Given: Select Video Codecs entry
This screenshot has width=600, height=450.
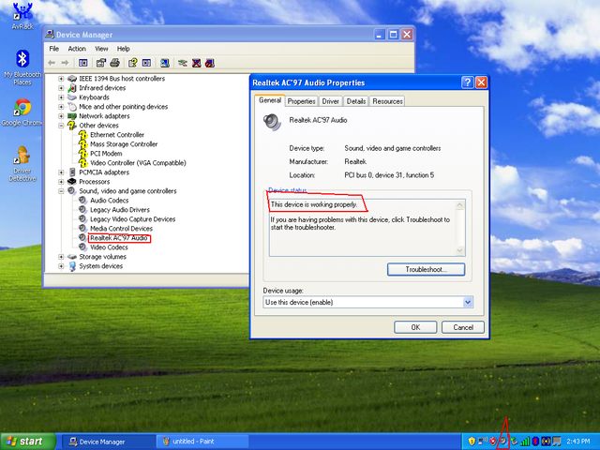Looking at the screenshot, I should coord(109,247).
